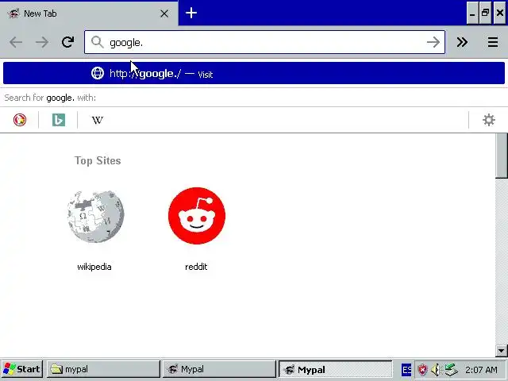The image size is (508, 381).
Task: Click the 2:07 AM clock
Action: [481, 370]
